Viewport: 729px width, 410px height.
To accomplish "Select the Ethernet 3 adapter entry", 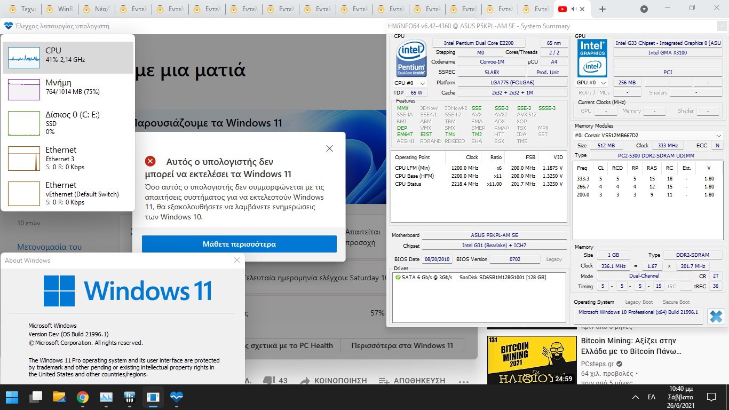I will tap(68, 158).
